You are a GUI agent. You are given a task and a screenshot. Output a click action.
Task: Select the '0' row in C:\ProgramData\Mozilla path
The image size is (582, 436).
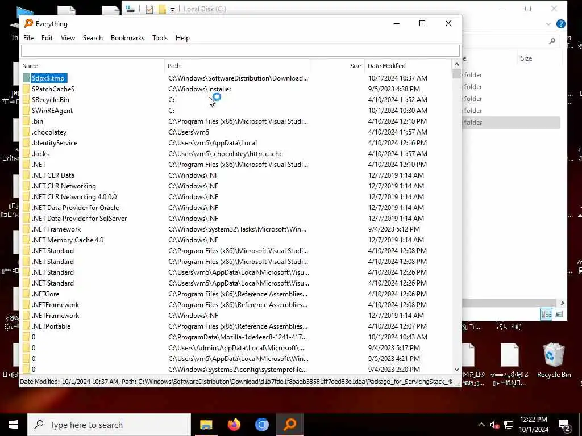tap(237, 337)
